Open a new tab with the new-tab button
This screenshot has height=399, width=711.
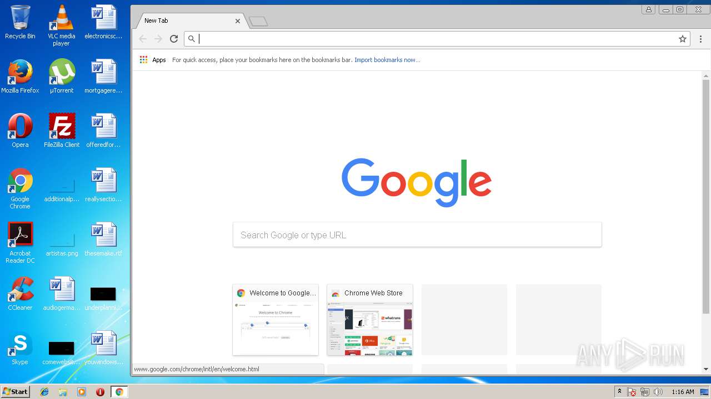258,22
